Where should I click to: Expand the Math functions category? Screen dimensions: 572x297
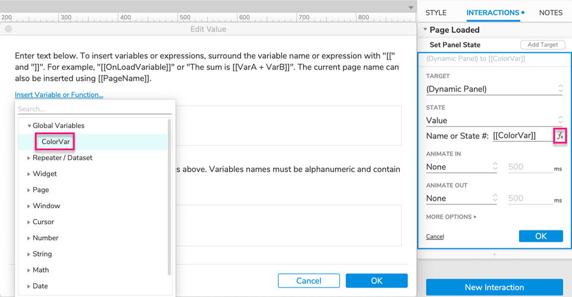click(x=29, y=270)
